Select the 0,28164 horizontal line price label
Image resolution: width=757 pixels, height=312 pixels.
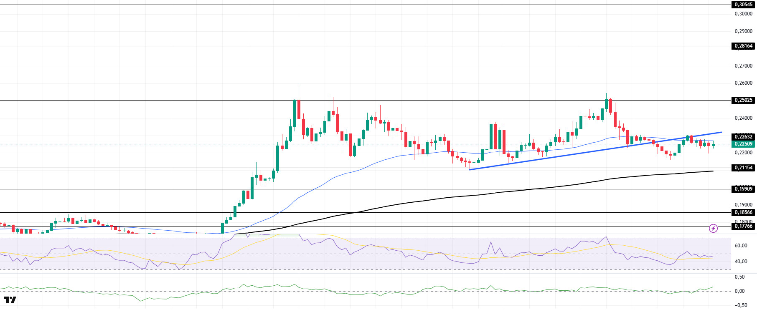click(x=743, y=46)
